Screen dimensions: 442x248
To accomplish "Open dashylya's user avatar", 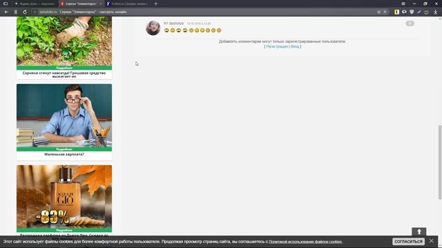I will pos(153,28).
